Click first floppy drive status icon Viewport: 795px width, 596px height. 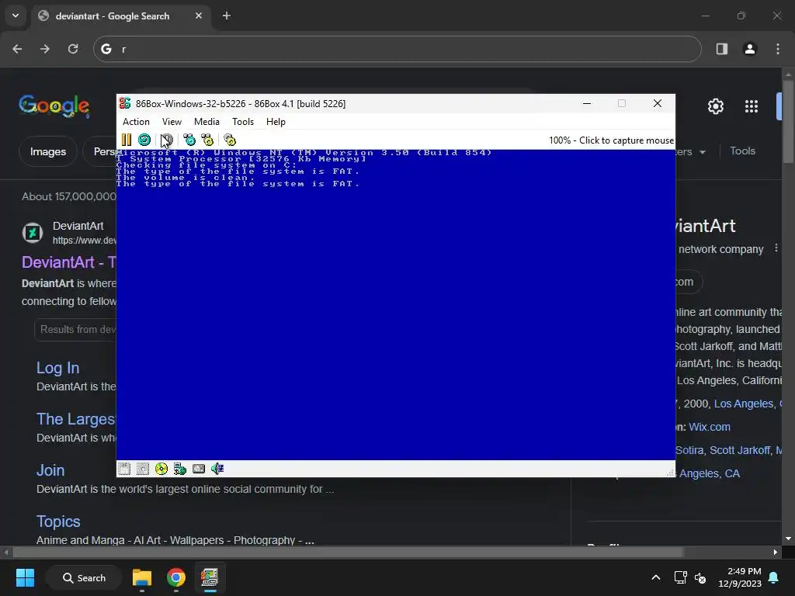pyautogui.click(x=124, y=469)
